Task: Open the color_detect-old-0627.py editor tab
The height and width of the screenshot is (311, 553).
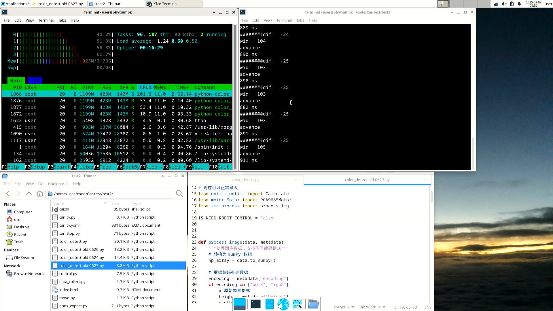Action: (x=367, y=180)
